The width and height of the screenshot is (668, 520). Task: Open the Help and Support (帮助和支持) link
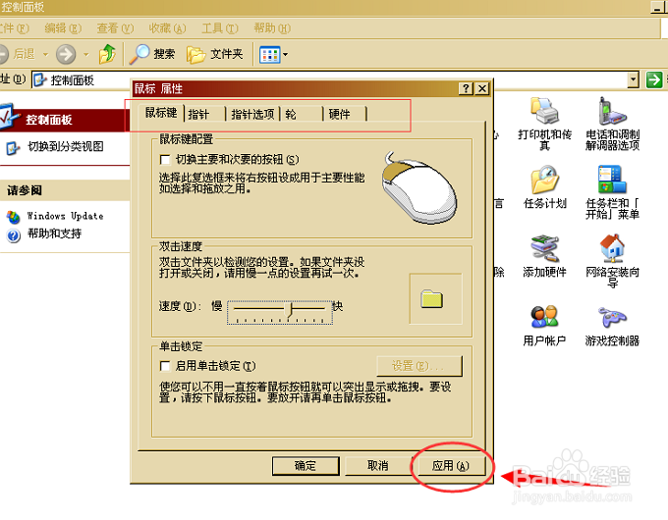point(54,234)
